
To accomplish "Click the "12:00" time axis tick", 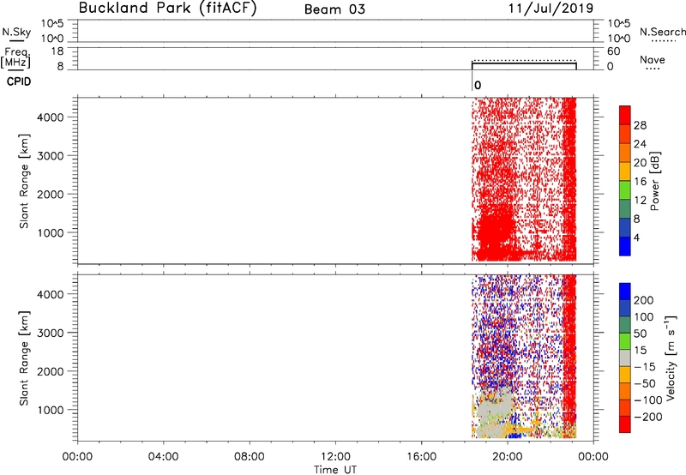I will (335, 457).
